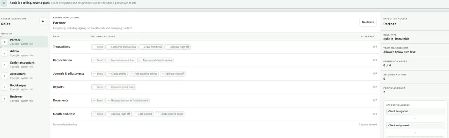Click the 'Server-enforced ceiling' footer text
The height and width of the screenshot is (138, 449).
(65, 125)
